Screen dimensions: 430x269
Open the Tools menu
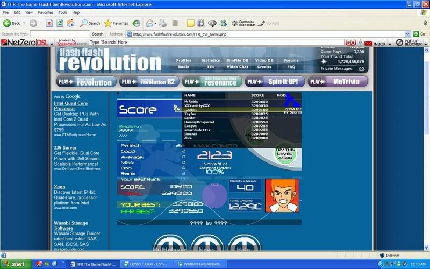point(62,12)
